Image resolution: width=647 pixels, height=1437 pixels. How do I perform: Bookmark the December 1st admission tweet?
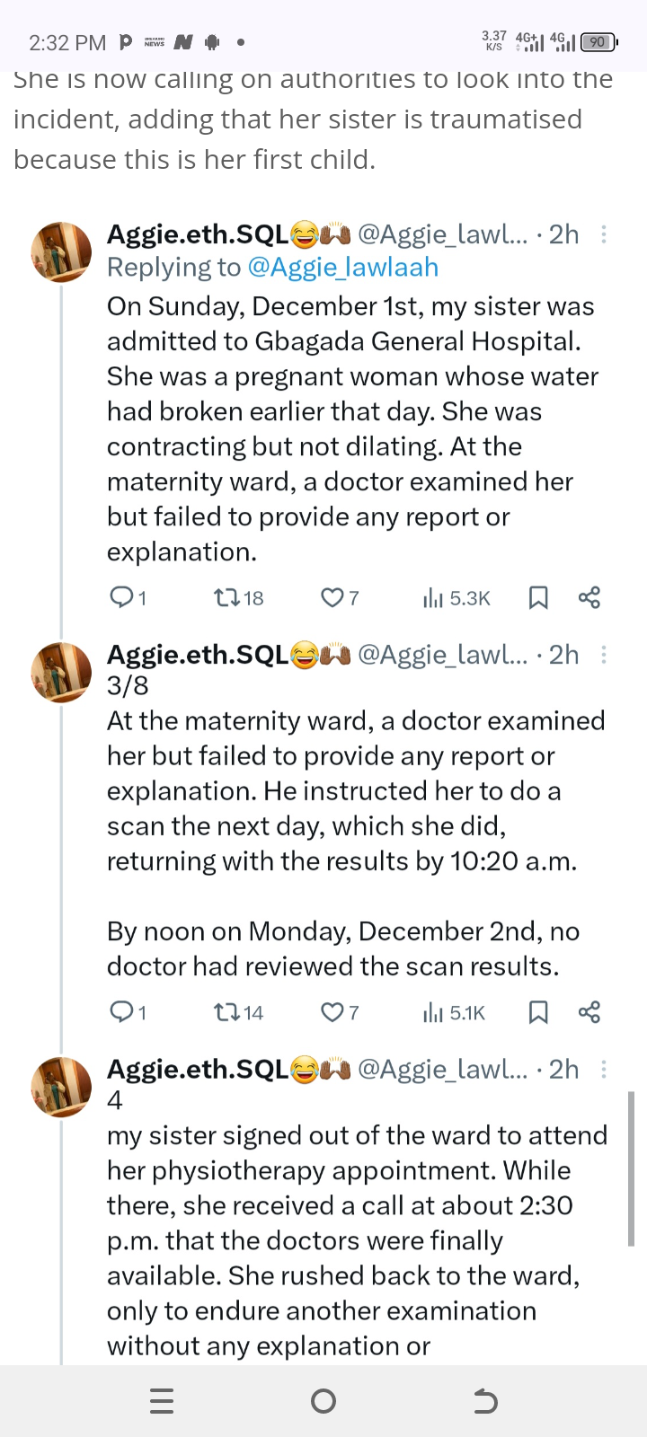pos(538,598)
